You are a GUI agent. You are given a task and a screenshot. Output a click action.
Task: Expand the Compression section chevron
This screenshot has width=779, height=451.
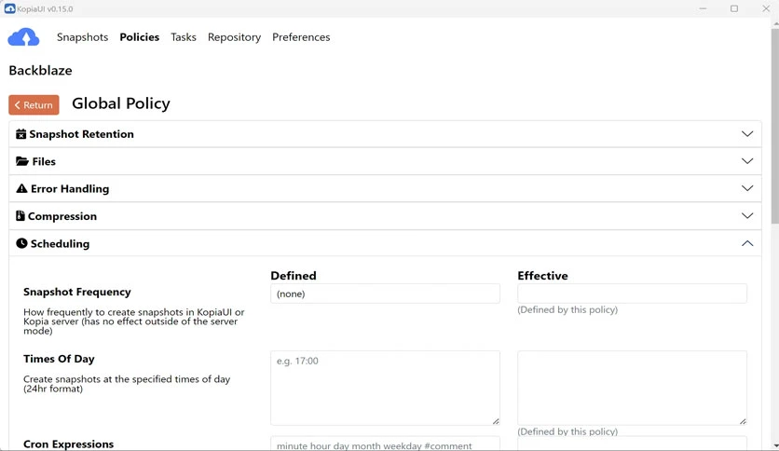click(747, 215)
